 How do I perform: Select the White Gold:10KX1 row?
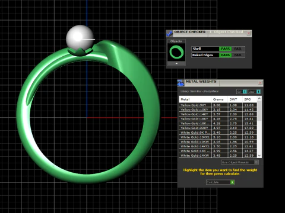tap(218, 137)
